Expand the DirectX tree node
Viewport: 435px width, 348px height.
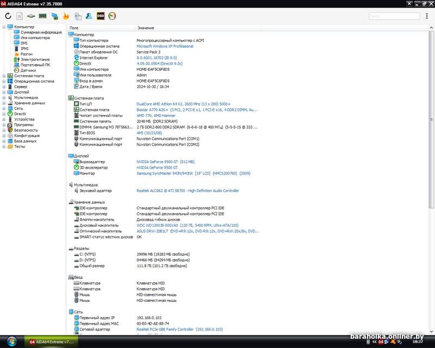(4, 114)
